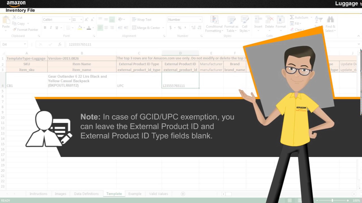
Task: Middle-align the cell contents
Action: point(106,19)
